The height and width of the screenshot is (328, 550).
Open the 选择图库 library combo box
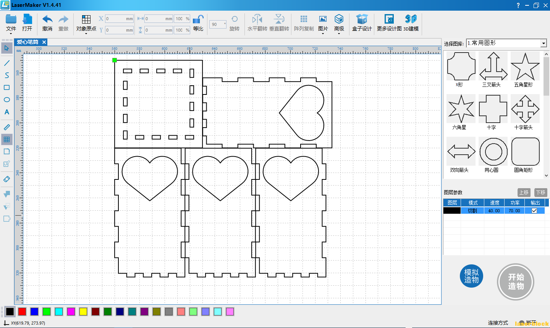click(x=506, y=43)
